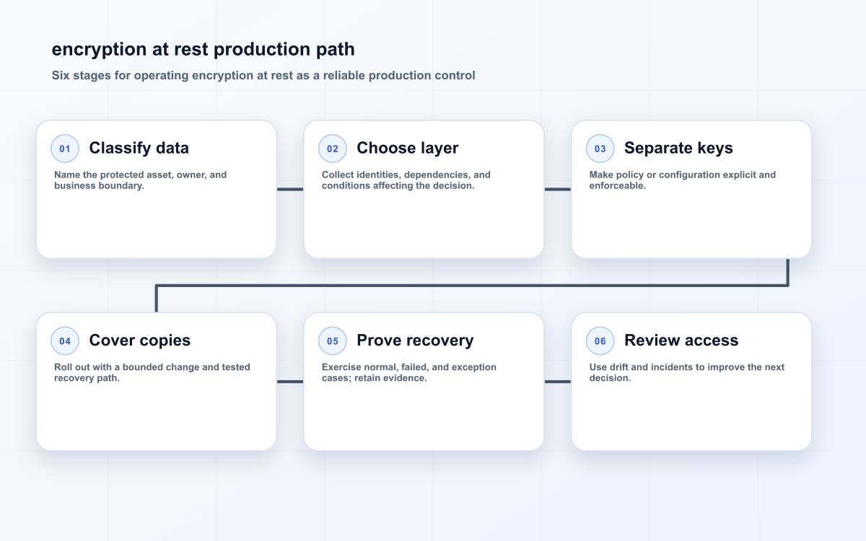
Task: Click the text 'Make policy or configuration explicit'
Action: click(x=683, y=180)
